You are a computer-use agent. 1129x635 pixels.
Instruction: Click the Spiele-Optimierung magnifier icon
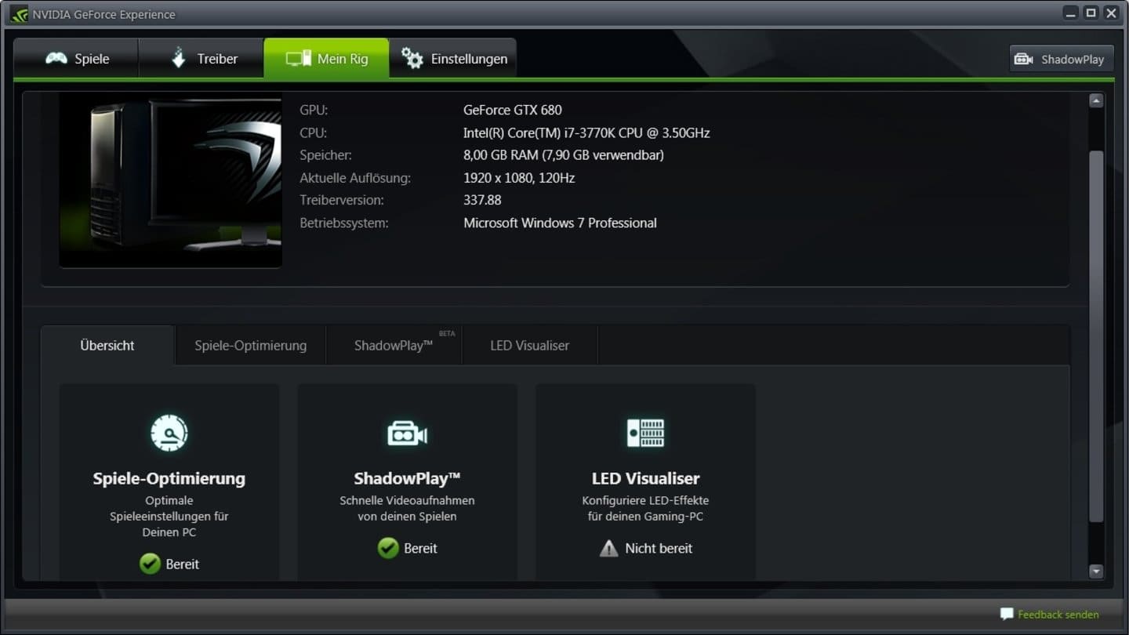click(x=169, y=433)
